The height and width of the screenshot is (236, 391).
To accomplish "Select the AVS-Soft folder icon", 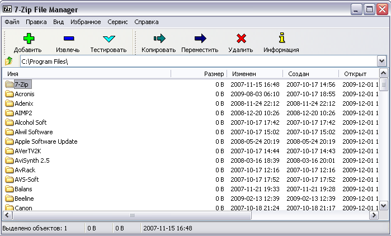I will point(9,180).
